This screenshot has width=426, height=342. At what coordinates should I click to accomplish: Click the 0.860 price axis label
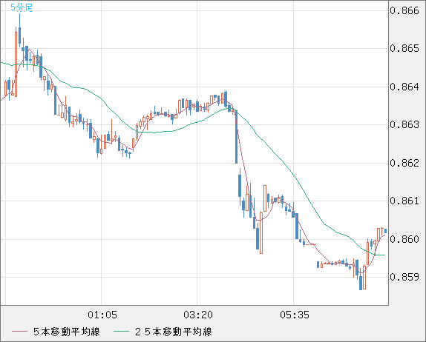(x=404, y=239)
